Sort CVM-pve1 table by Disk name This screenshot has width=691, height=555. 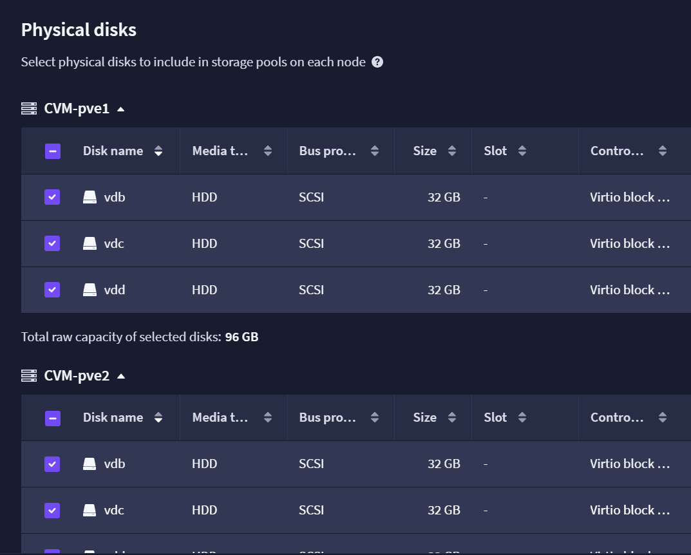(x=158, y=151)
